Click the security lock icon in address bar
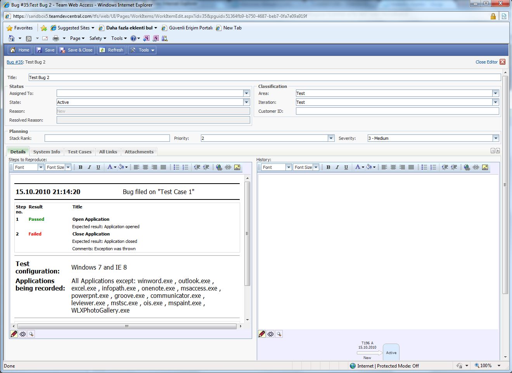Viewport: 512px width, 373px height. point(493,16)
